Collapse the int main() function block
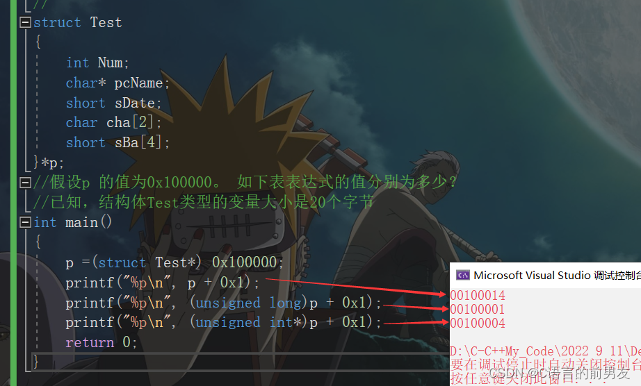641x386 pixels. click(x=25, y=222)
